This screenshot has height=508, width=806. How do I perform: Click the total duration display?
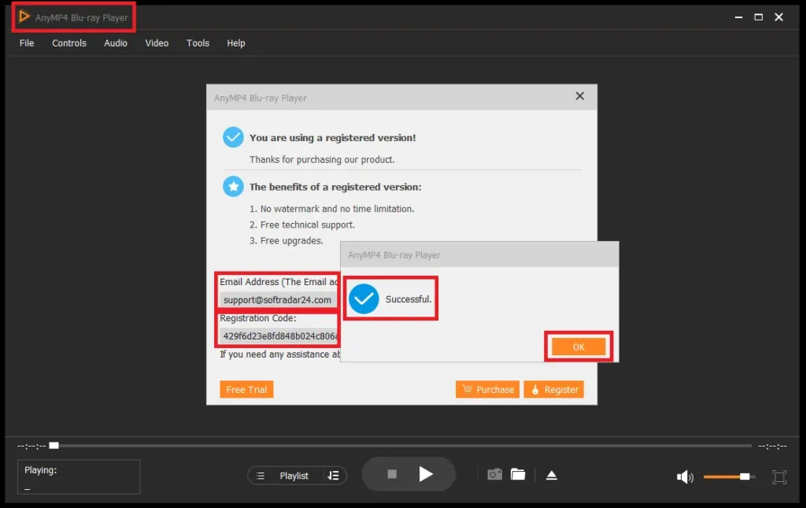[x=772, y=446]
